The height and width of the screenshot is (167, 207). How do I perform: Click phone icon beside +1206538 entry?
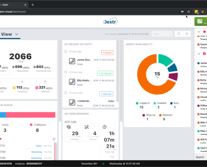pyautogui.click(x=72, y=102)
